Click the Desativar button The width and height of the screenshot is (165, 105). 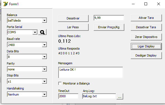pos(73,18)
